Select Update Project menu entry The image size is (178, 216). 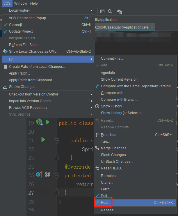(21, 31)
